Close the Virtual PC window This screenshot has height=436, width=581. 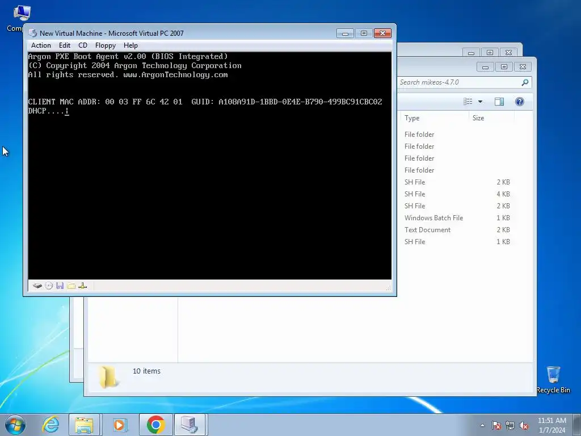click(382, 33)
